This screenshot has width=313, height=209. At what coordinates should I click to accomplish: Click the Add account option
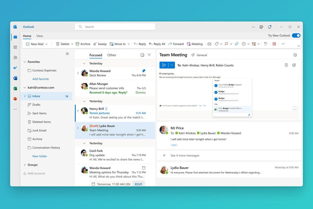(34, 173)
